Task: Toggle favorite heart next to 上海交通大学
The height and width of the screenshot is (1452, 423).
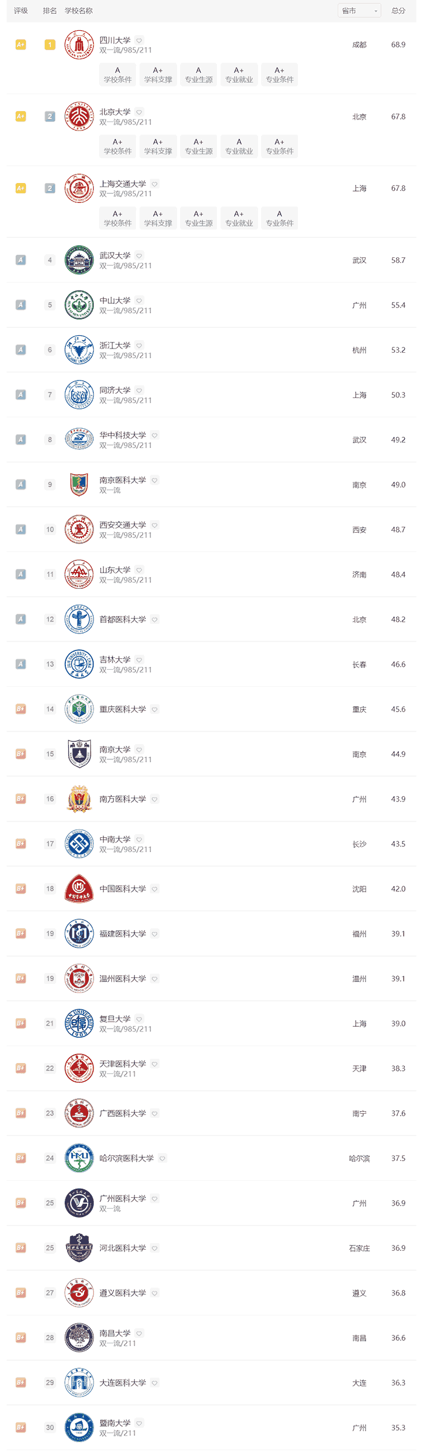Action: (x=155, y=184)
